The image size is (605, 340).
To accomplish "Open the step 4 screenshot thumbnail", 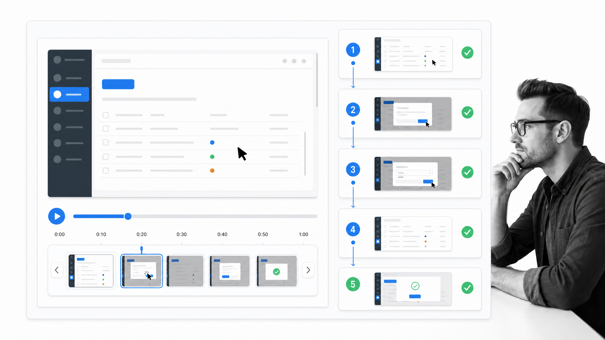I will (413, 234).
